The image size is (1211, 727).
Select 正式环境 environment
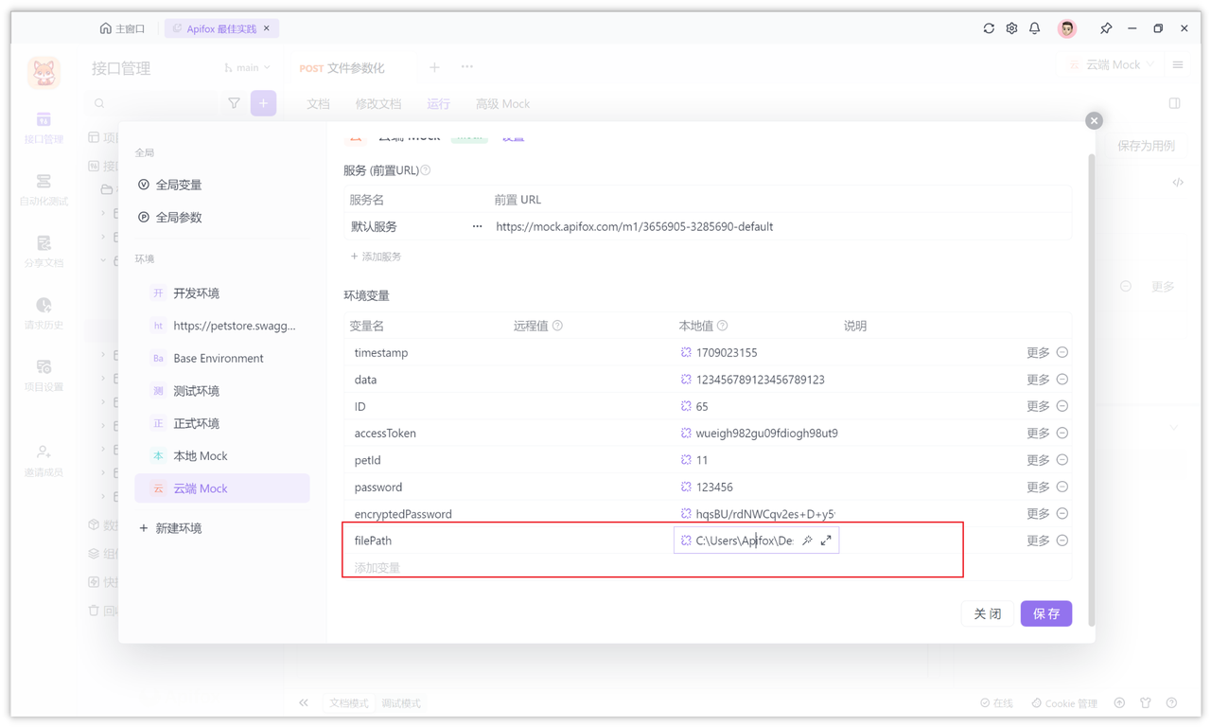[222, 423]
